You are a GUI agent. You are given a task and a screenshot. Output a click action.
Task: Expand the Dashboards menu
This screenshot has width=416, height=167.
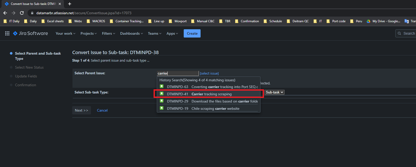(131, 33)
